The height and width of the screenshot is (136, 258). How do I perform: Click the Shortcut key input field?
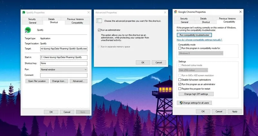coord(64,63)
